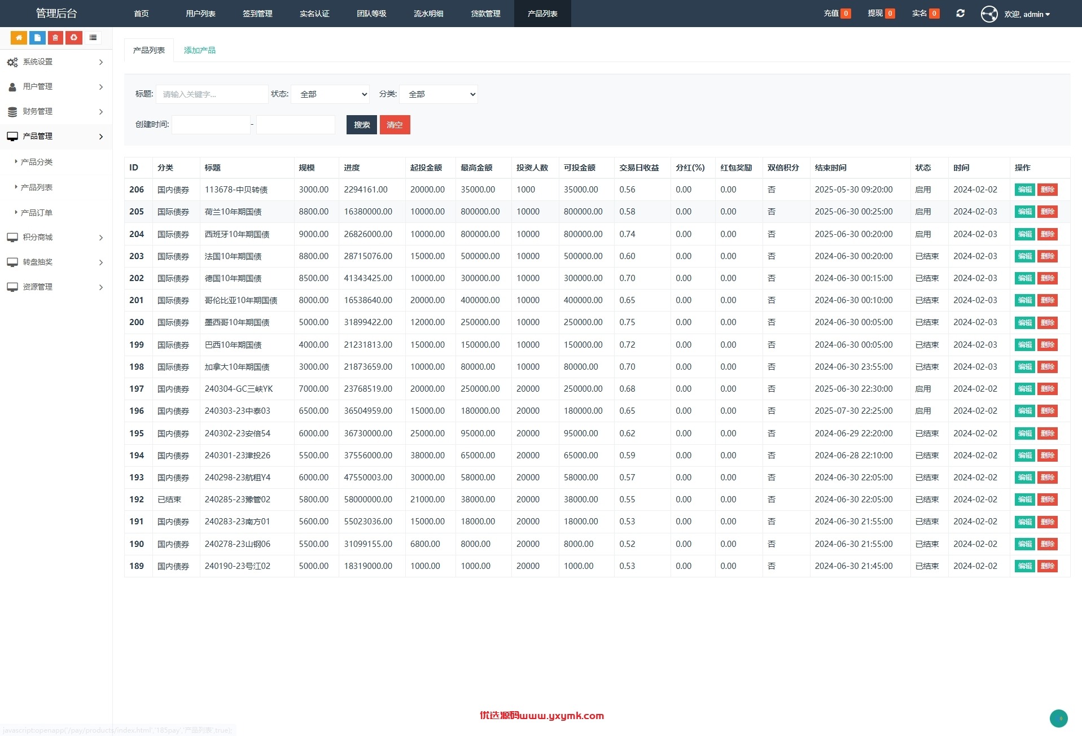Expand the 积分商城 sidebar chevron
Screen dimensions: 1082x736
pyautogui.click(x=101, y=238)
